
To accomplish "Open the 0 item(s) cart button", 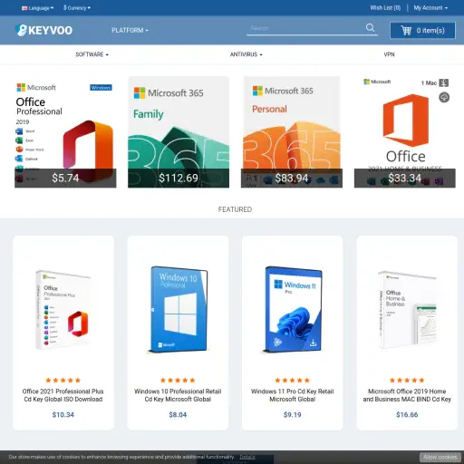I will [422, 30].
